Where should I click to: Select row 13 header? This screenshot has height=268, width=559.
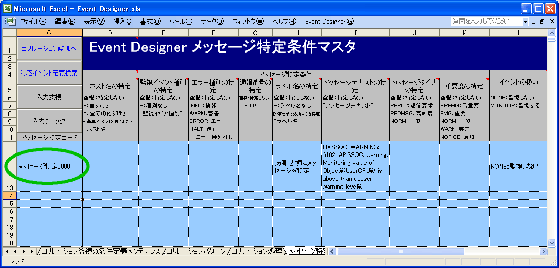[x=9, y=166]
